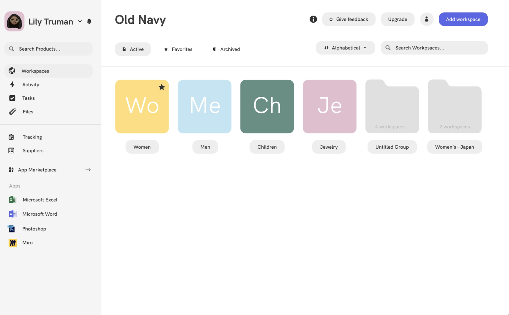Open Microsoft Word from Apps list

(40, 214)
